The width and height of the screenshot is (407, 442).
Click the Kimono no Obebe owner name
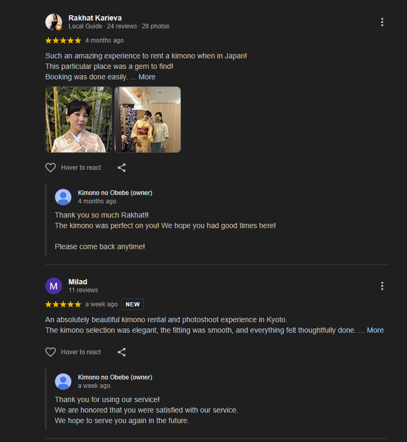coord(115,192)
